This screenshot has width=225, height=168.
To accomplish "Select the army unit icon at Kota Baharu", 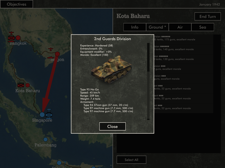I will [x=21, y=85].
